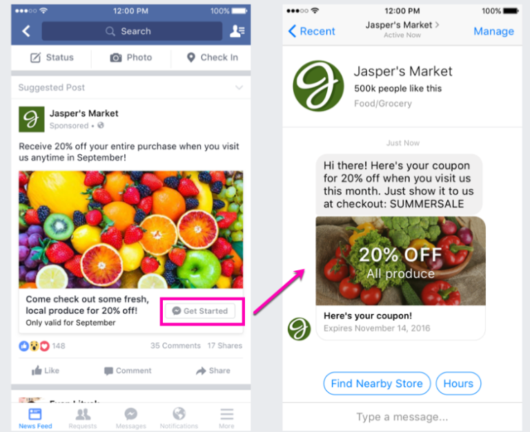Focus the Type a message field

point(402,417)
